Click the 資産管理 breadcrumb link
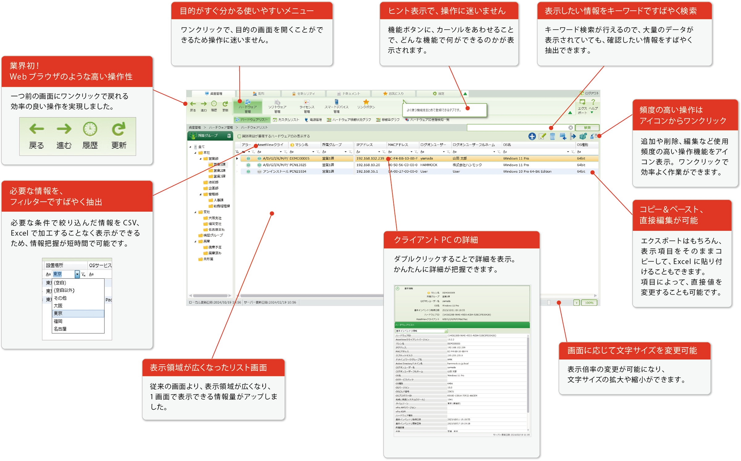 coord(195,127)
